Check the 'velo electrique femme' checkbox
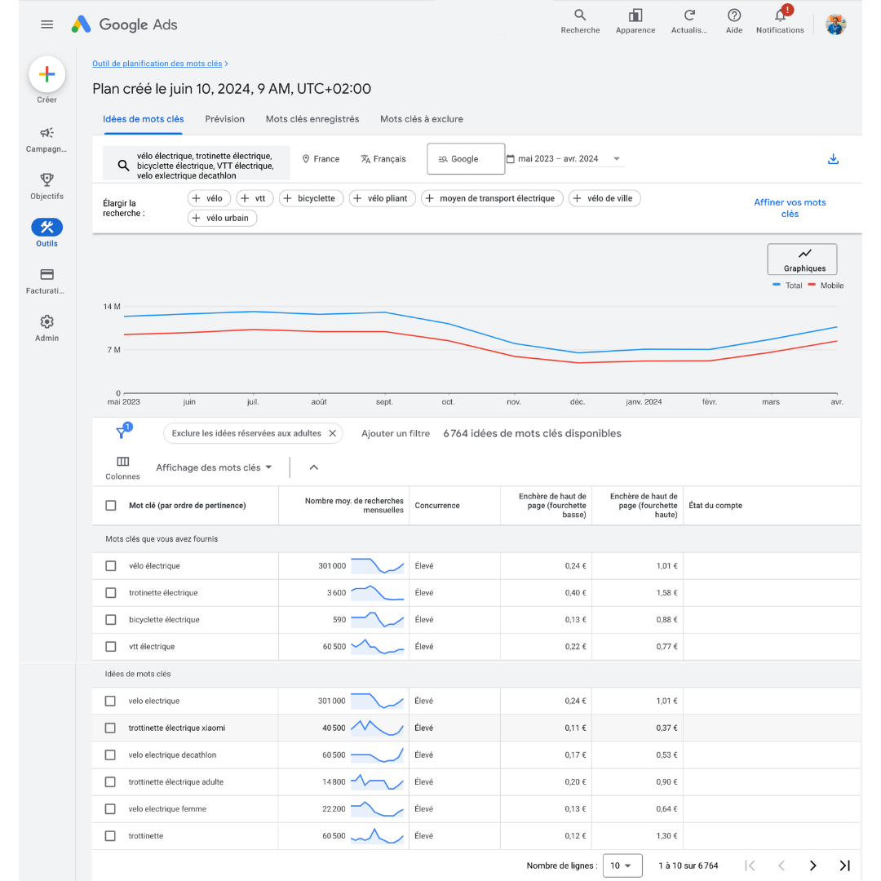 pyautogui.click(x=110, y=808)
